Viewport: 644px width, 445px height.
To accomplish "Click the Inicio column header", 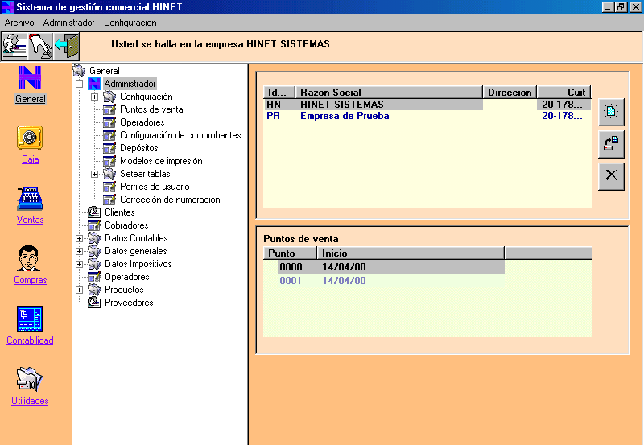I will (x=411, y=253).
